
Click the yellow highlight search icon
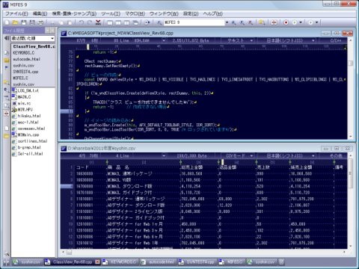[262, 22]
